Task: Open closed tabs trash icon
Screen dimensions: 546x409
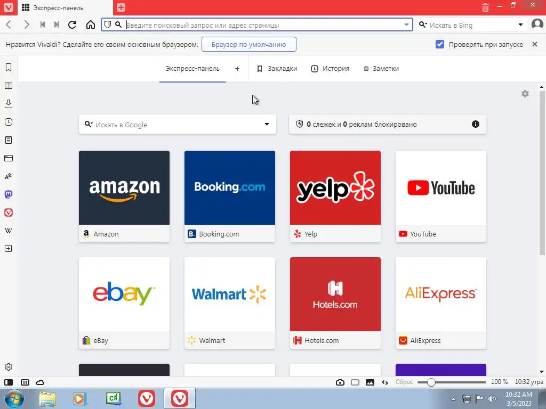Action: (x=485, y=7)
